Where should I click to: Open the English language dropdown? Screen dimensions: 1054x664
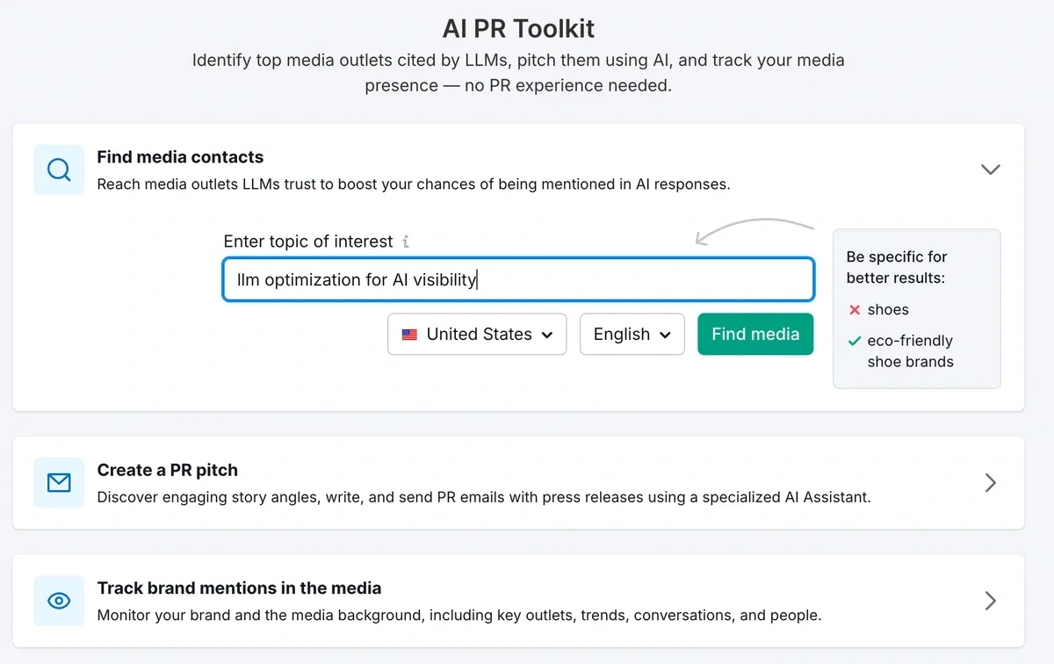point(632,335)
